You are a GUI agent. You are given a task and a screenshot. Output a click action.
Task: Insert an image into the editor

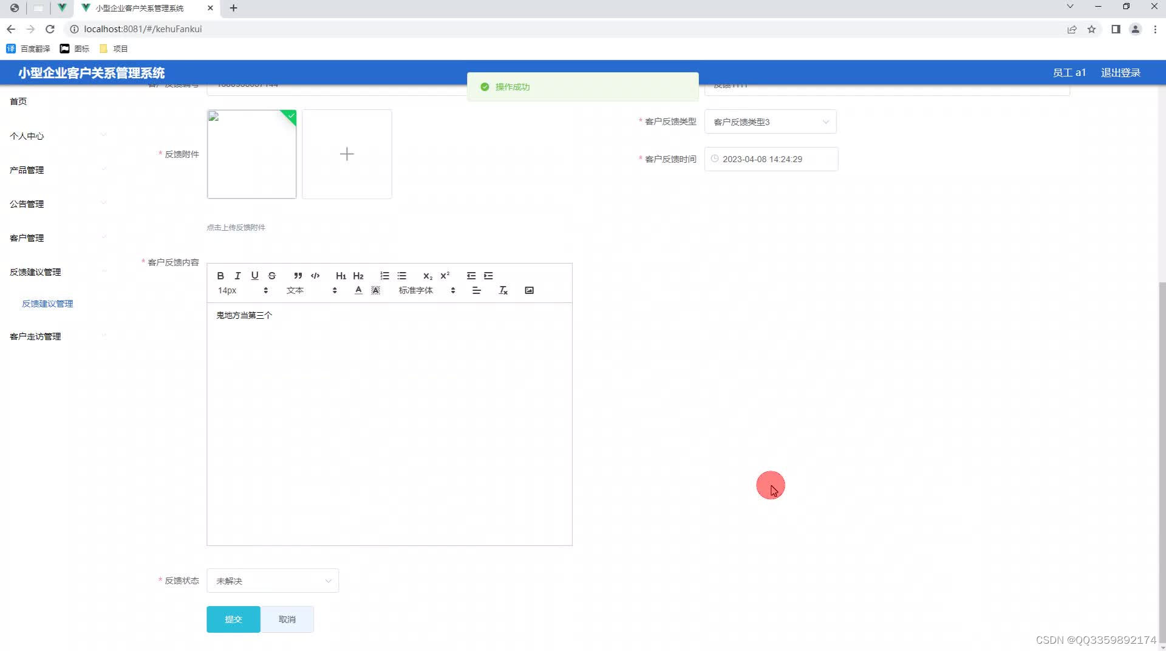click(529, 290)
